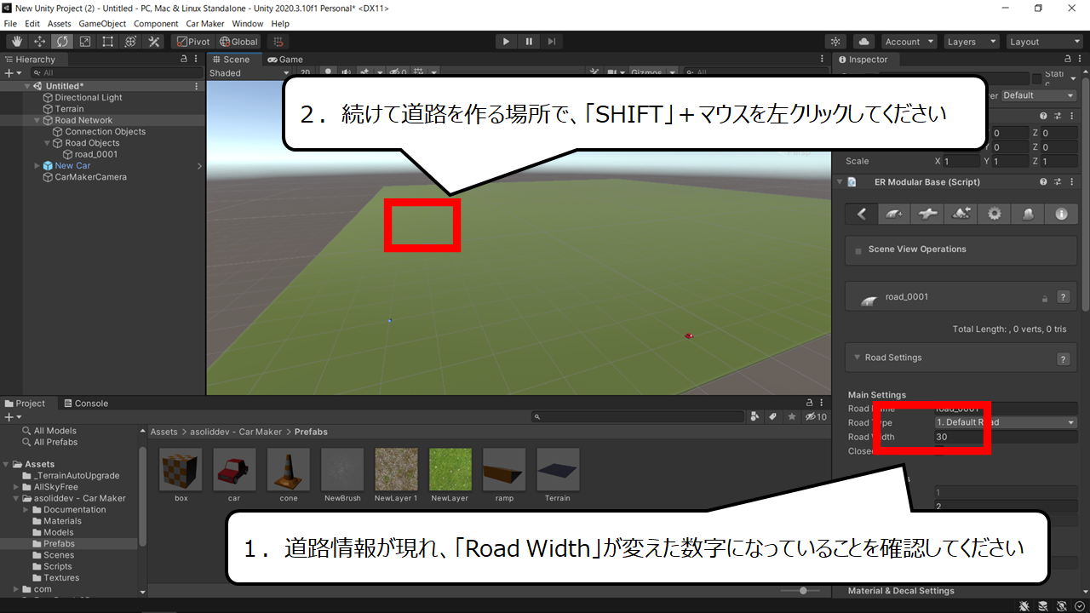The width and height of the screenshot is (1090, 613).
Task: Open Collaborate lighting-sun icon
Action: pos(836,42)
